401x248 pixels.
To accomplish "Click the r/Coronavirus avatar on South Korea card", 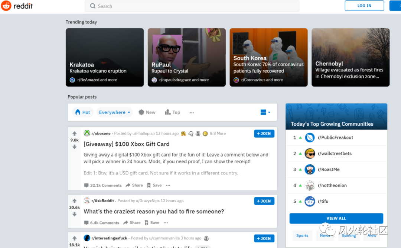I will (x=236, y=80).
